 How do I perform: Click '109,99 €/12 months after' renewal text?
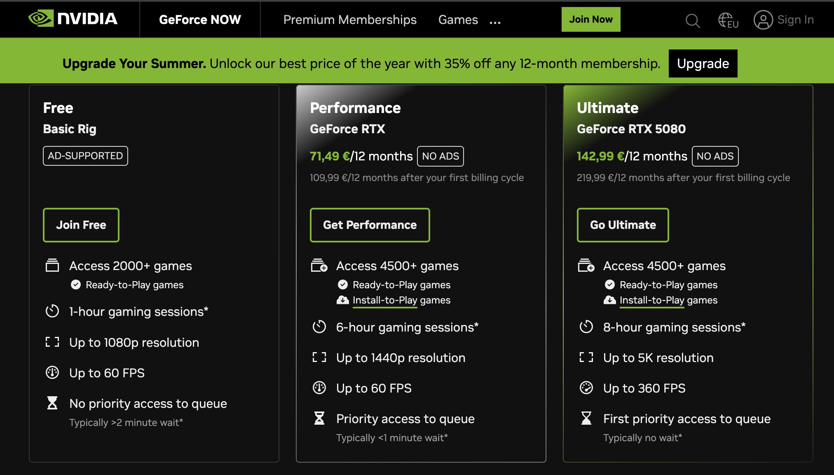pos(417,178)
